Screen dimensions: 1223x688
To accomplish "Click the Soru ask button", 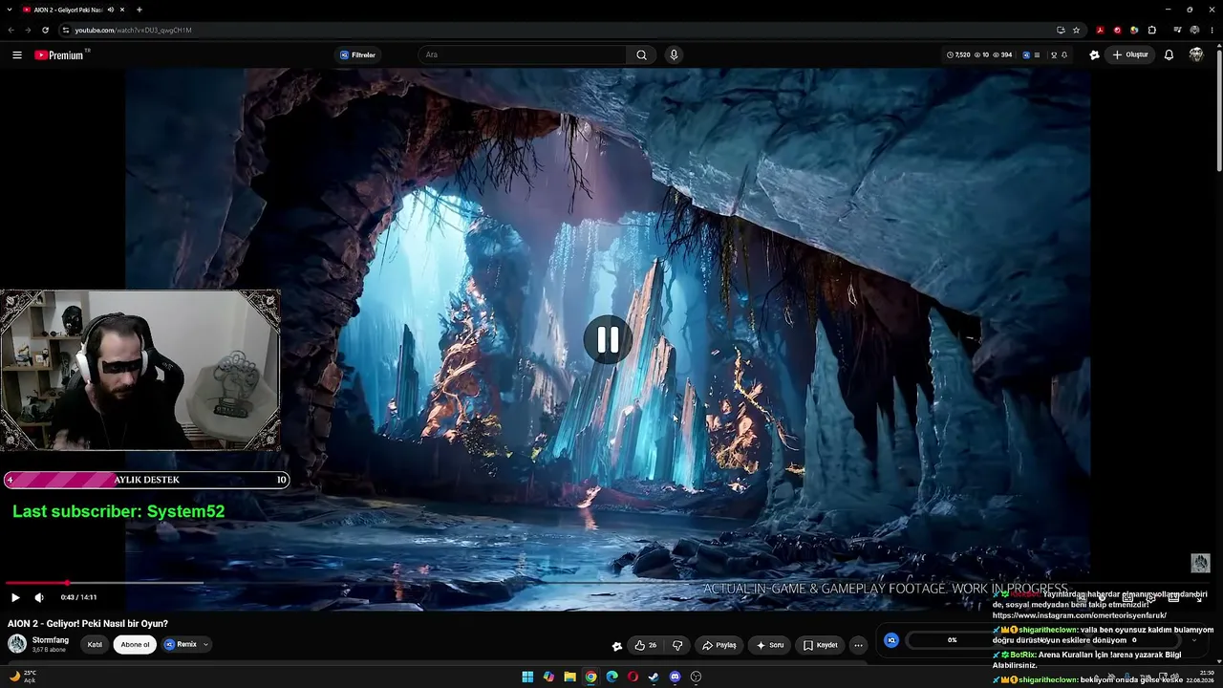I will pyautogui.click(x=770, y=645).
